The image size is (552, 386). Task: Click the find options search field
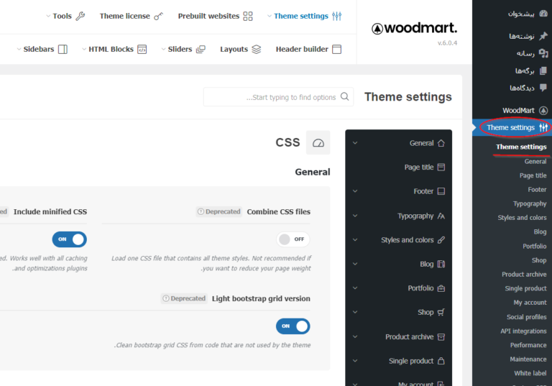coord(273,97)
